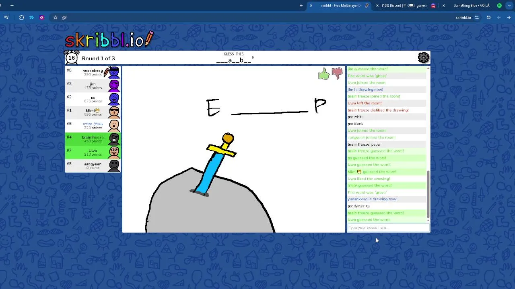The width and height of the screenshot is (515, 289).
Task: Click the guess input field
Action: (x=388, y=228)
